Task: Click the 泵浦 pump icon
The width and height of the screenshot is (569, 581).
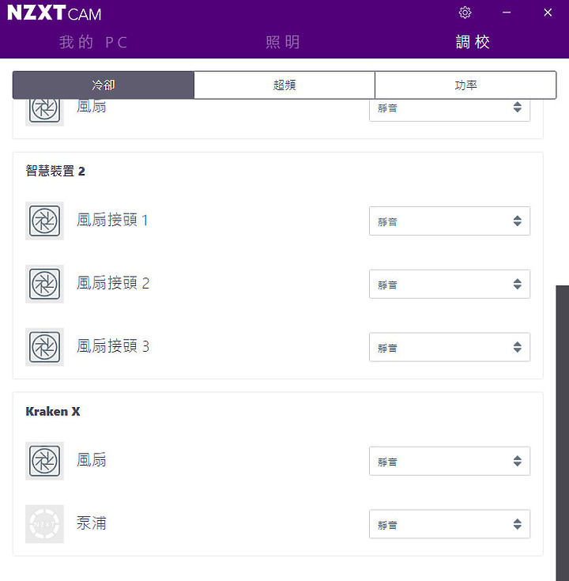Action: coord(44,524)
